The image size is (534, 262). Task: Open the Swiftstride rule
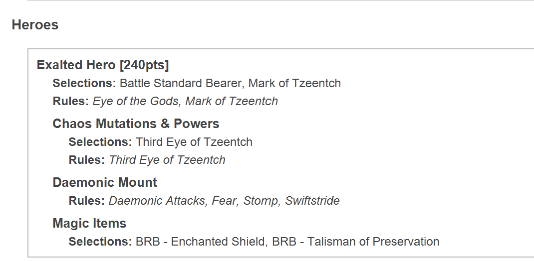(312, 201)
